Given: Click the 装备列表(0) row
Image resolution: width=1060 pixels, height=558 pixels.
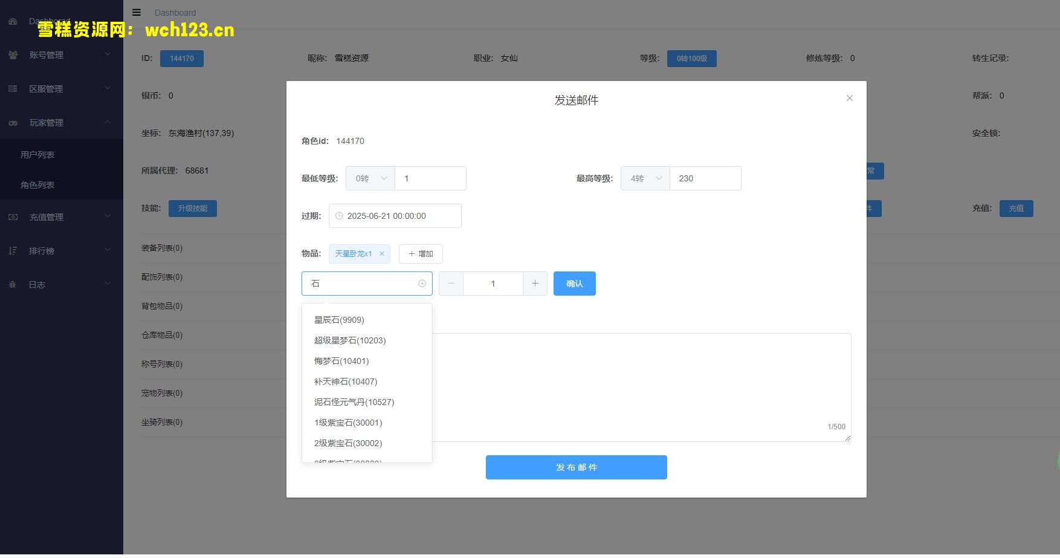Looking at the screenshot, I should pyautogui.click(x=162, y=248).
